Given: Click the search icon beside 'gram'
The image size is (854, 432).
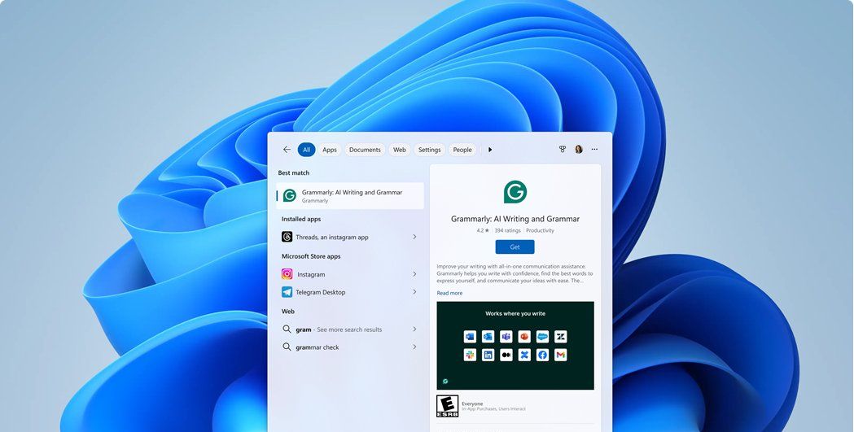Looking at the screenshot, I should click(x=287, y=329).
